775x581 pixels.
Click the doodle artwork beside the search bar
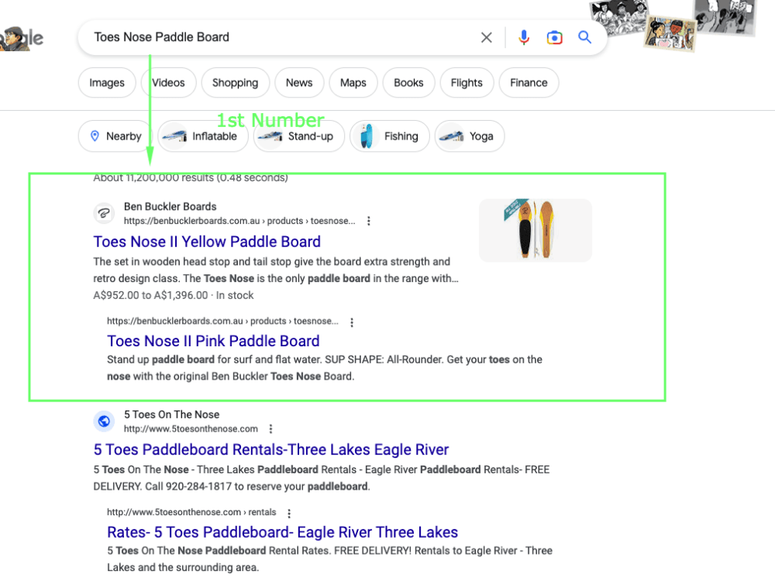tap(672, 25)
